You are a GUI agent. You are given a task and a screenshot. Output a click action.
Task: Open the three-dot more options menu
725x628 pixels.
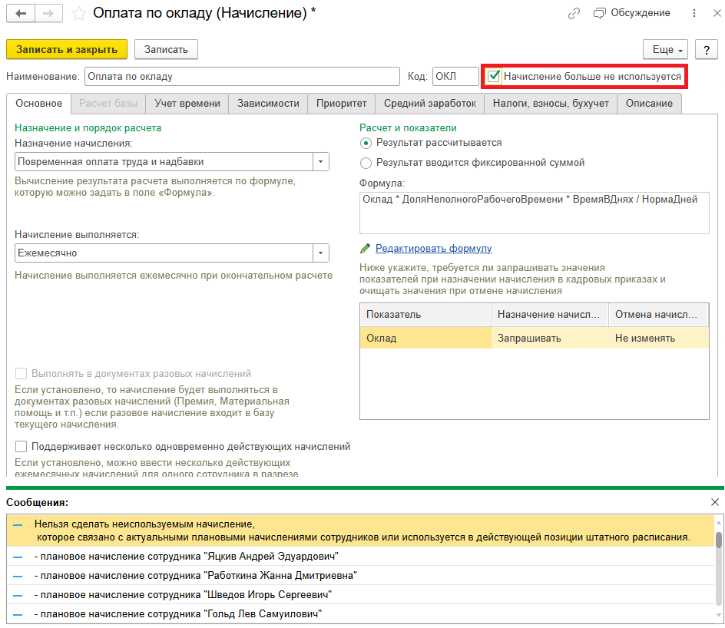tap(695, 14)
